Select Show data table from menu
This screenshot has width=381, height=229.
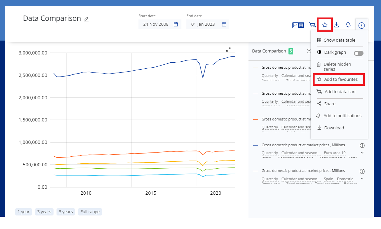coord(339,40)
